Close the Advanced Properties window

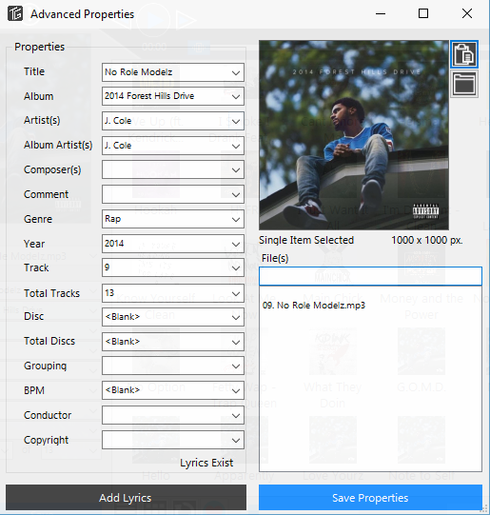tap(467, 13)
